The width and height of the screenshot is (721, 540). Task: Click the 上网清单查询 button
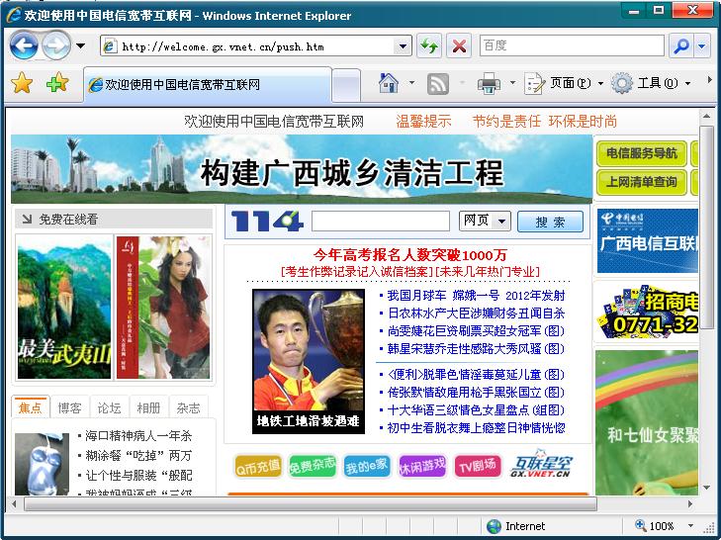[642, 182]
